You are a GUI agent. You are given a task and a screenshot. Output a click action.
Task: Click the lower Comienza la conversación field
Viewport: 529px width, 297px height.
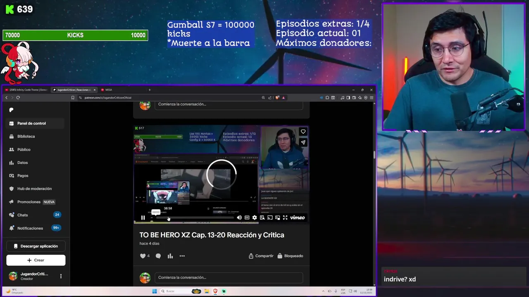tap(229, 278)
